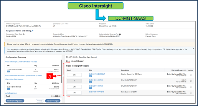
Task: Focus the Qty field for SVS-DCM-SUPT-BAS
Action: (74, 93)
